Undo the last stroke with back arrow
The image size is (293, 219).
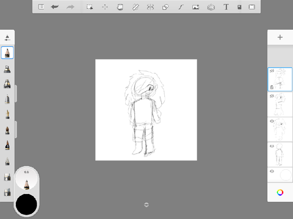(55, 7)
